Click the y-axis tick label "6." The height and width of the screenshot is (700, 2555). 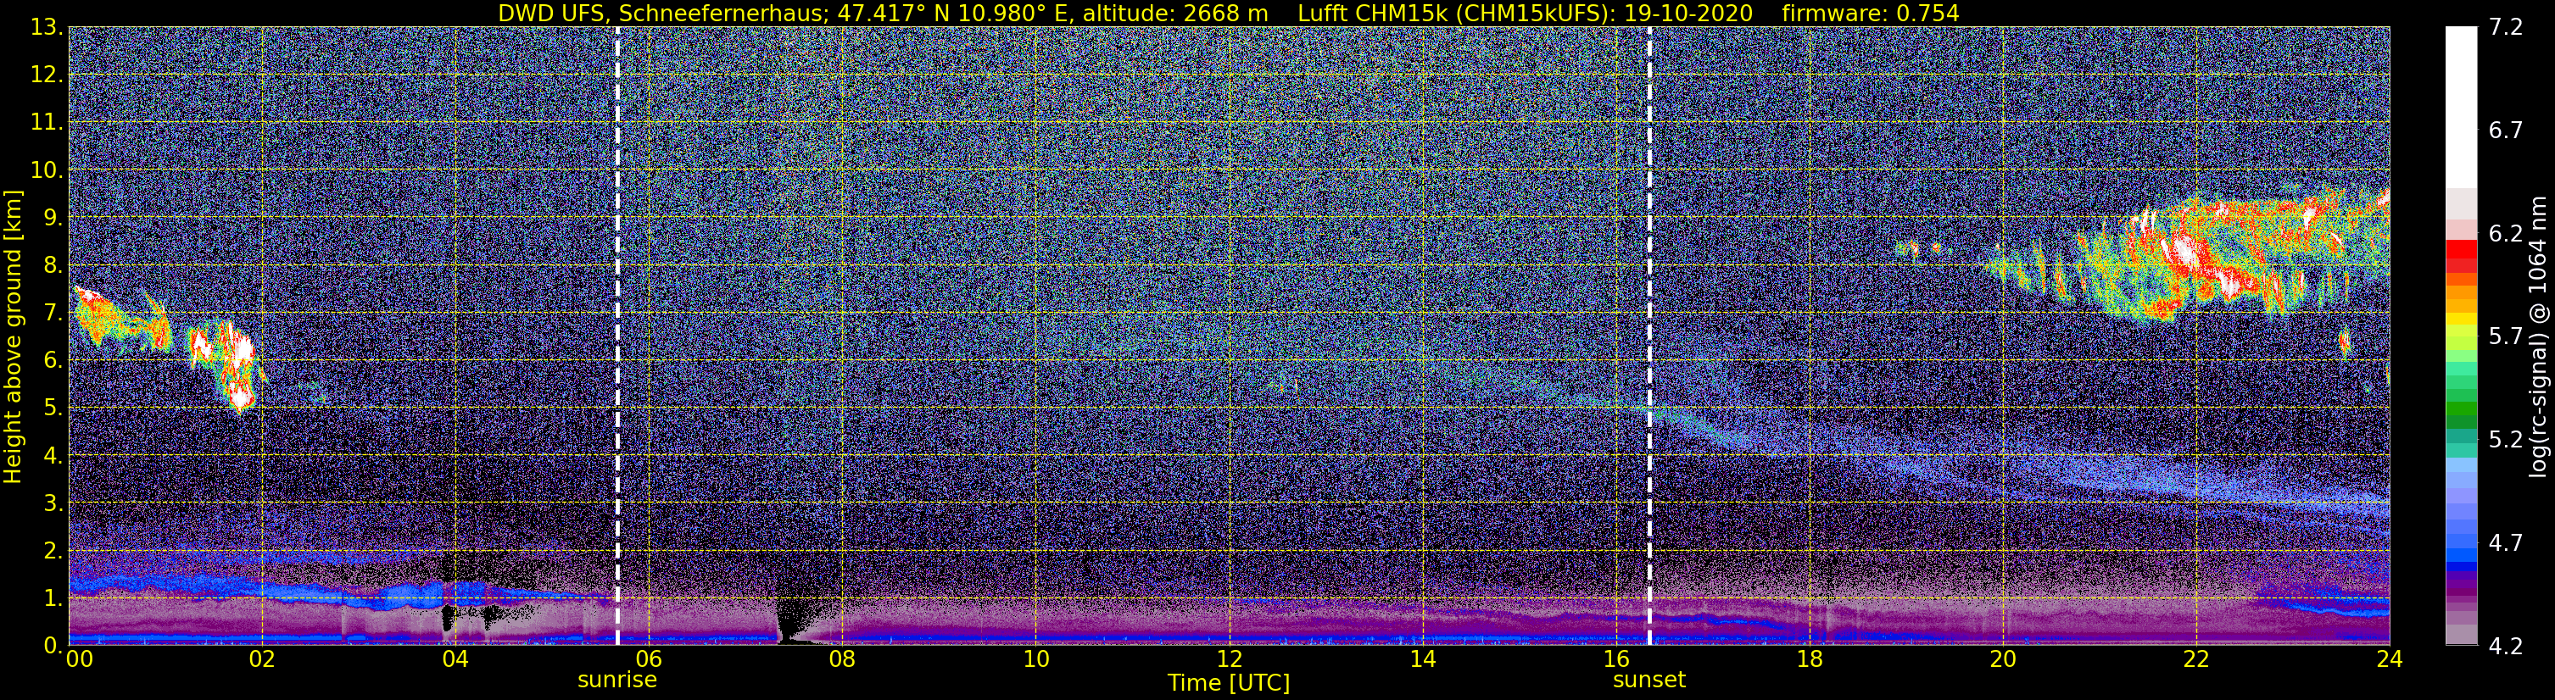[53, 361]
